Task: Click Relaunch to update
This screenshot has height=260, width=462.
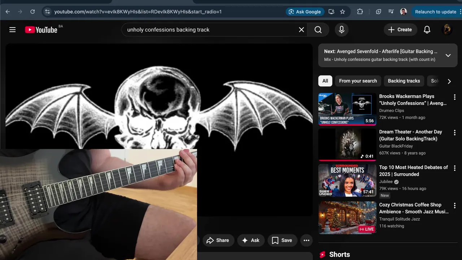Action: 436,12
